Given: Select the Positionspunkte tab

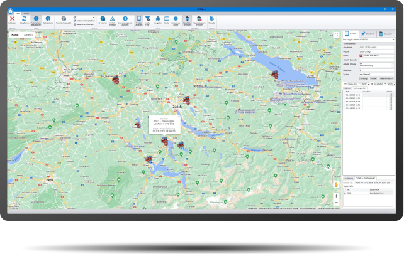Looking at the screenshot, I should (359, 88).
